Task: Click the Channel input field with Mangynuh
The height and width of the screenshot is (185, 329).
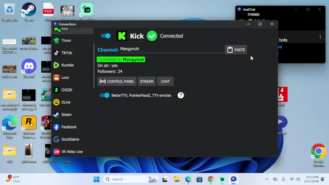Action: (x=171, y=49)
